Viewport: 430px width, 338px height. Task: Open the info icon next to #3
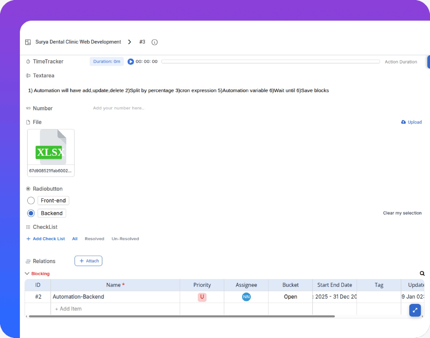point(155,42)
